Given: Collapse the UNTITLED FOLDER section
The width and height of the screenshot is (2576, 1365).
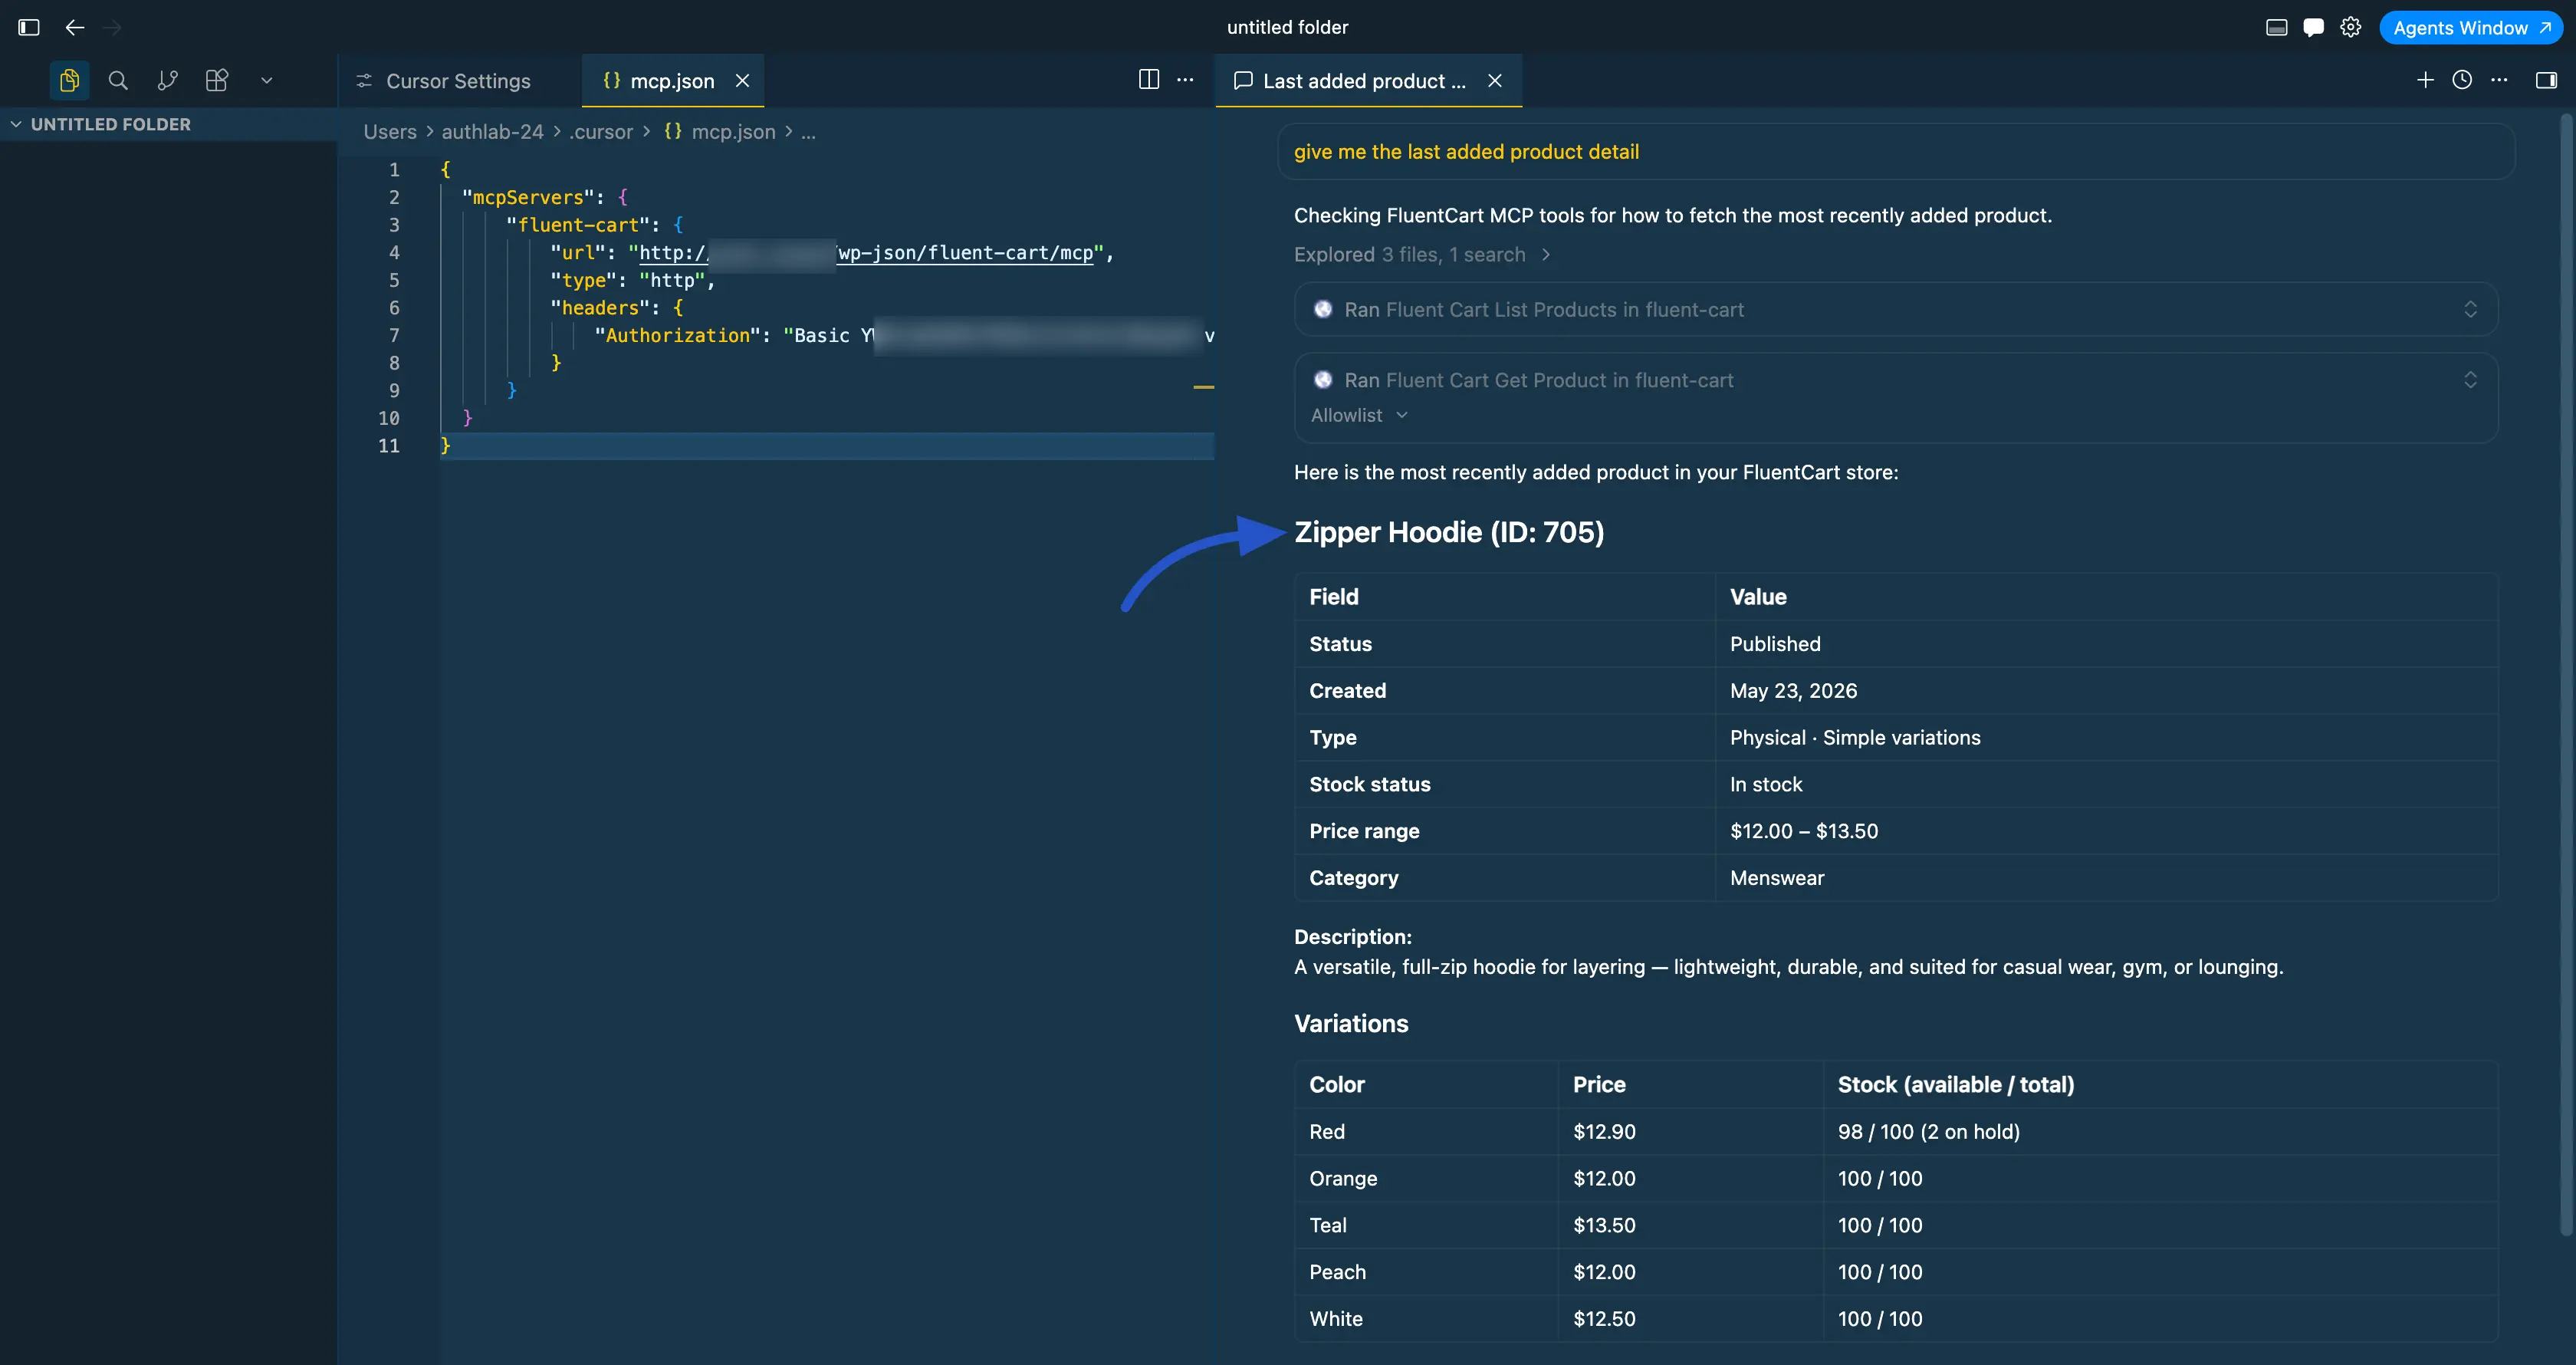Looking at the screenshot, I should 168,124.
